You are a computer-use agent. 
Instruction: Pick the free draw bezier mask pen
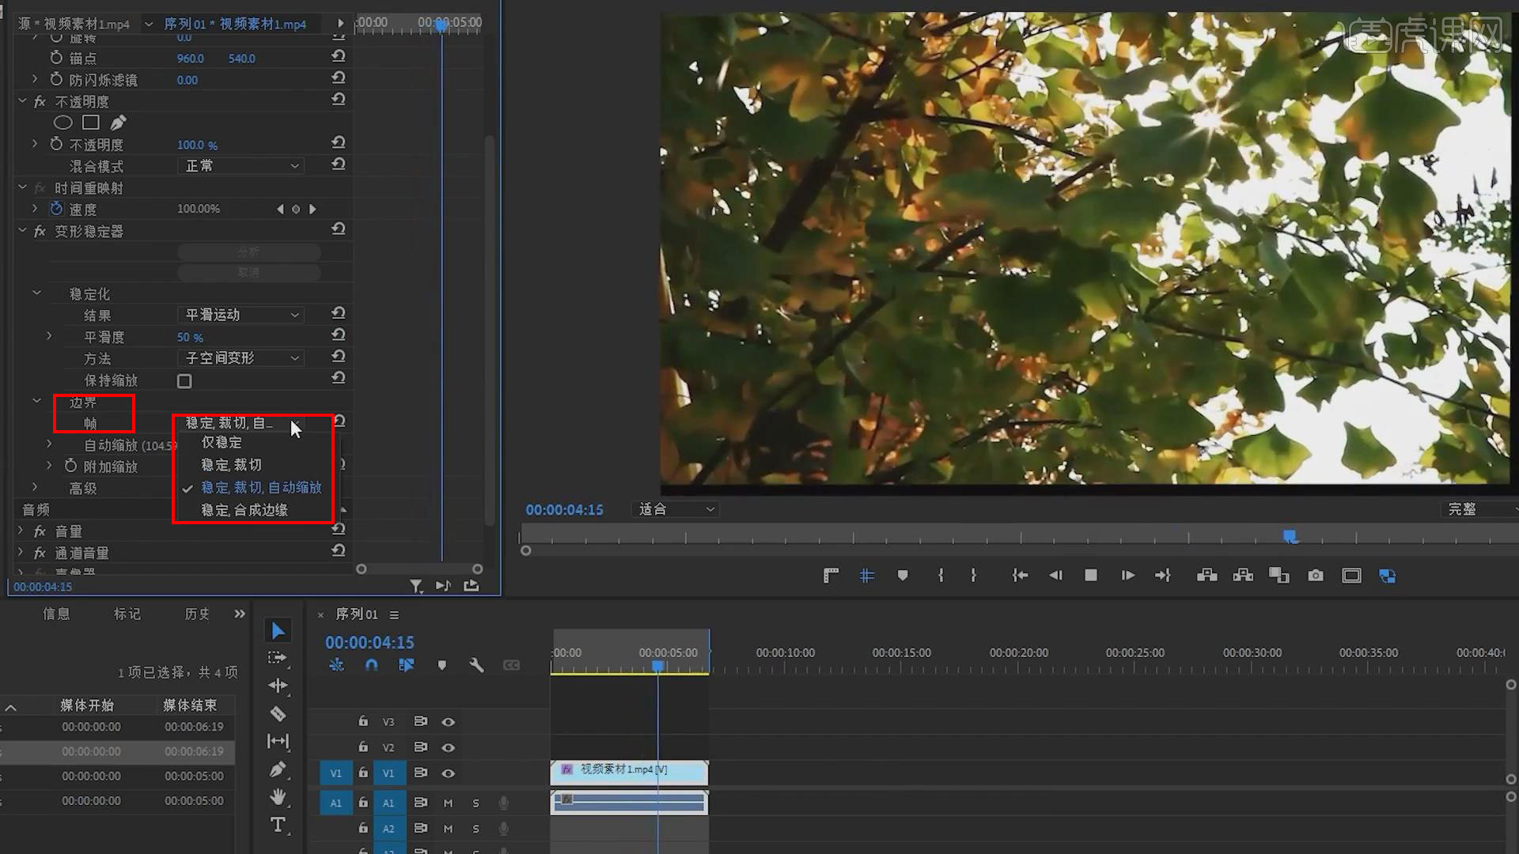[x=118, y=123]
